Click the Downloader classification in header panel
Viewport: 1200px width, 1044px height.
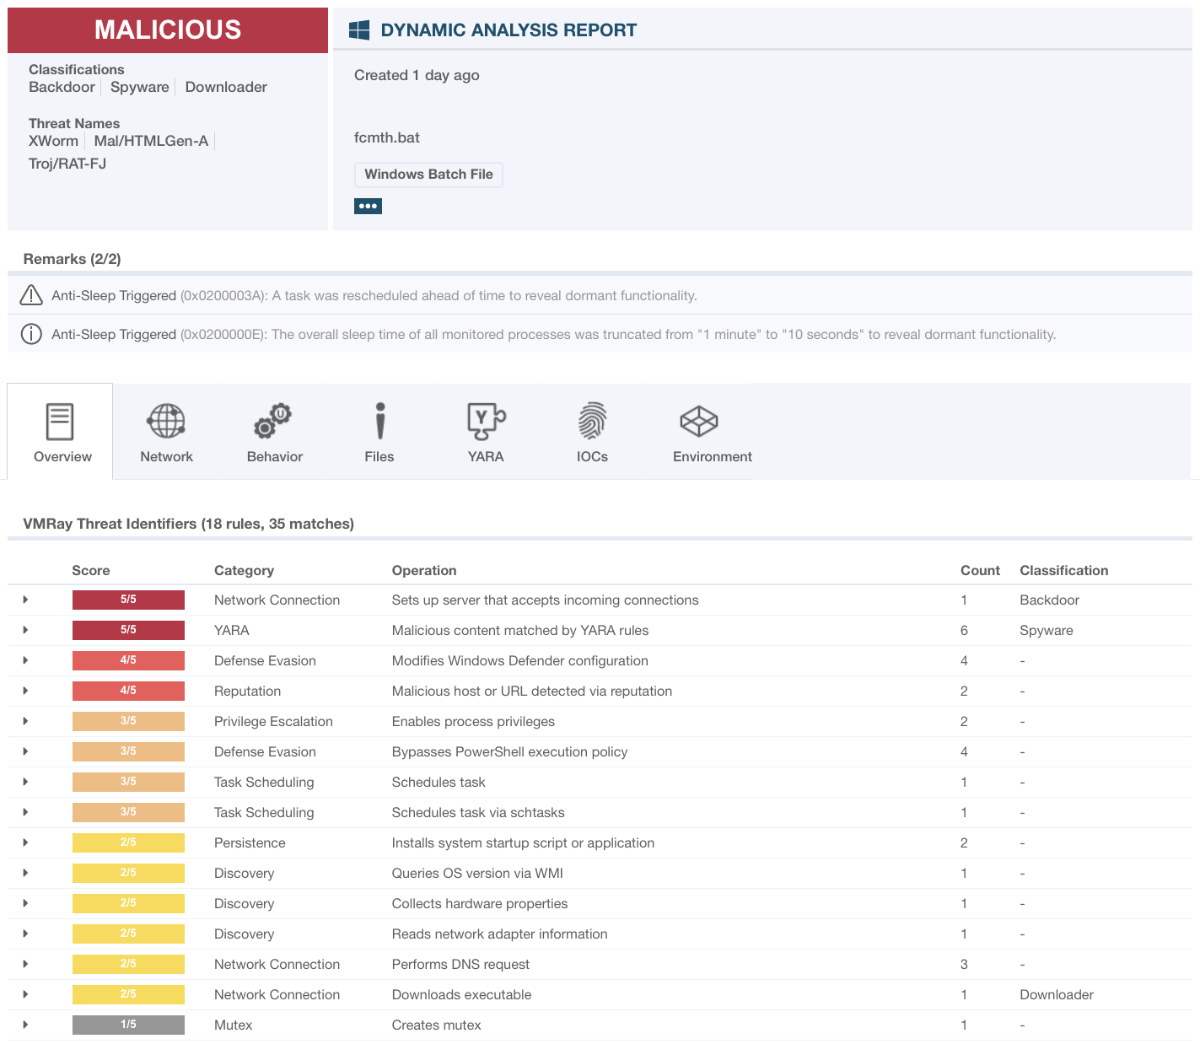pyautogui.click(x=226, y=87)
